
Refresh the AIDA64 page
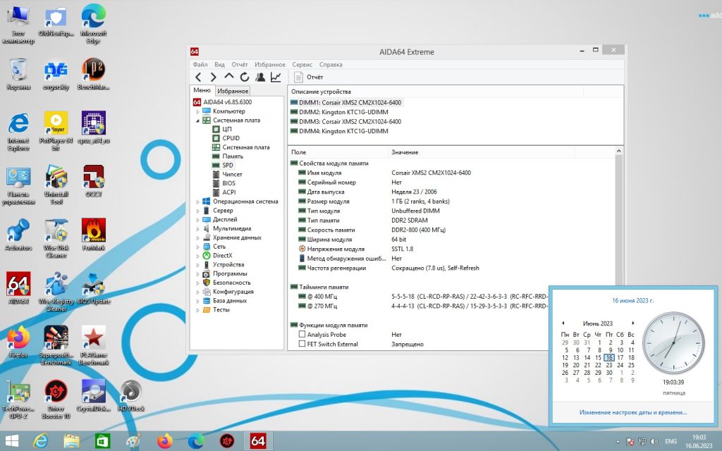[245, 77]
